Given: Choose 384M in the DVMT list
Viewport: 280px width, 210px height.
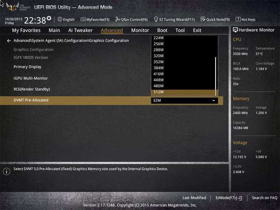Looking at the screenshot, I should [x=183, y=68].
